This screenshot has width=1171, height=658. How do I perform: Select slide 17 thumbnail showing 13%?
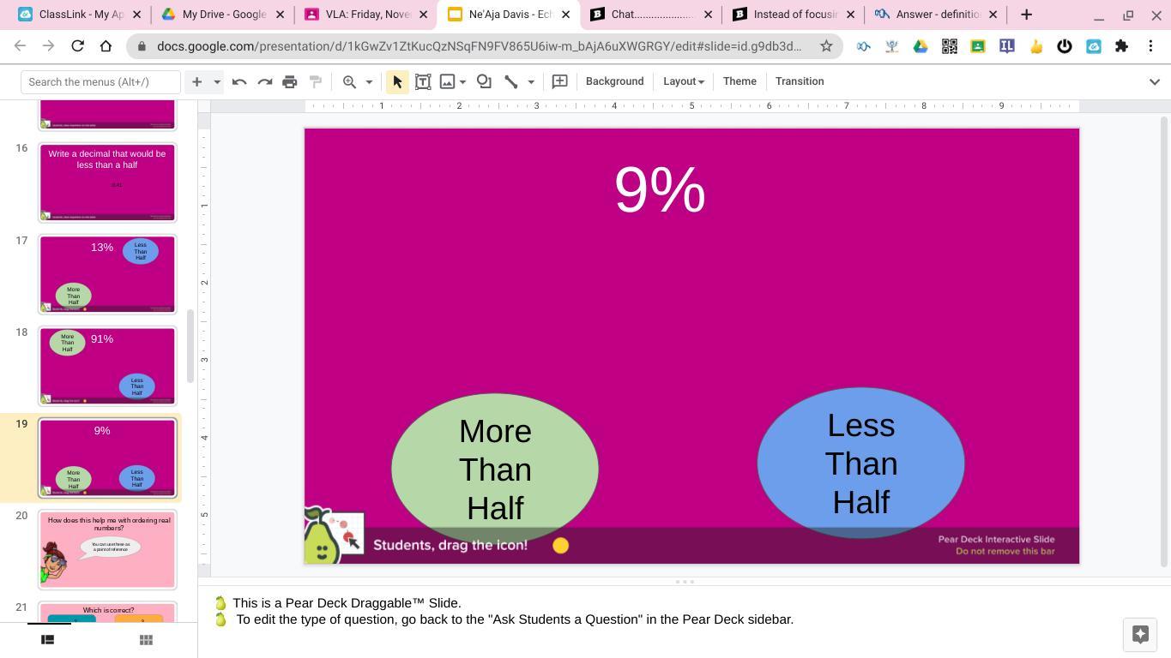pyautogui.click(x=107, y=274)
